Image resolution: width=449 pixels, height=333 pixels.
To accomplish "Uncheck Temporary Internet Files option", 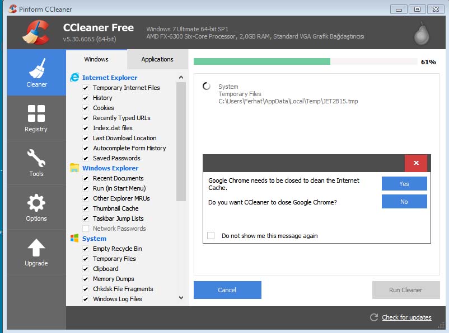I will pyautogui.click(x=86, y=88).
